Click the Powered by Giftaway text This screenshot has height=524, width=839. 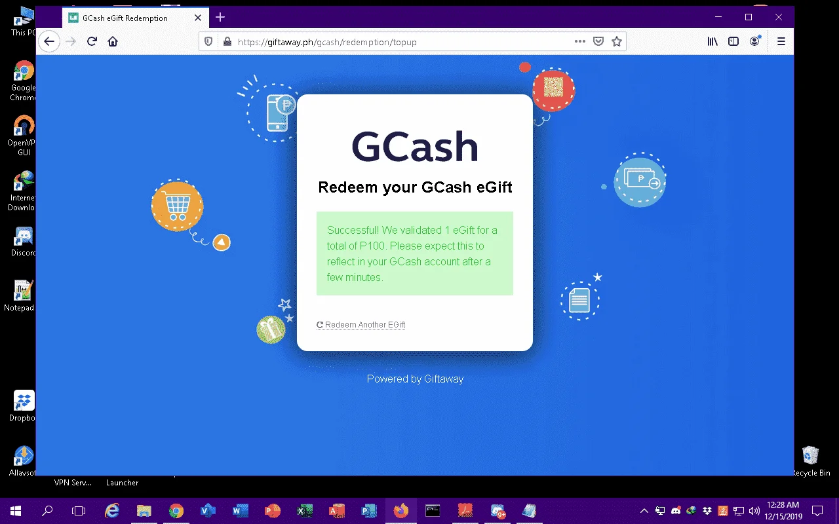[x=415, y=379]
